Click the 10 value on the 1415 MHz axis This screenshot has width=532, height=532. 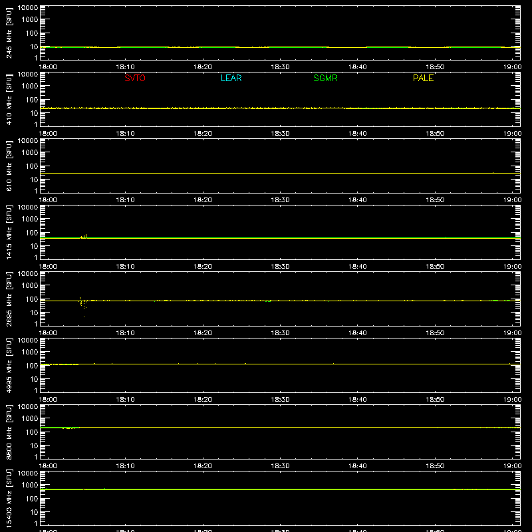pyautogui.click(x=34, y=246)
